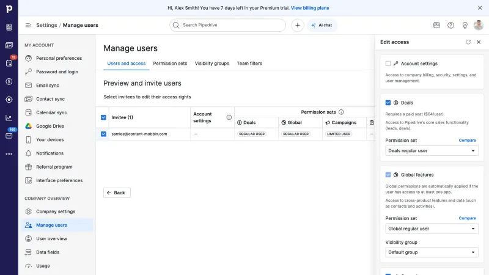Screen dimensions: 489x275
Task: Click Campaigns LIMITED USER badge
Action: click(339, 134)
